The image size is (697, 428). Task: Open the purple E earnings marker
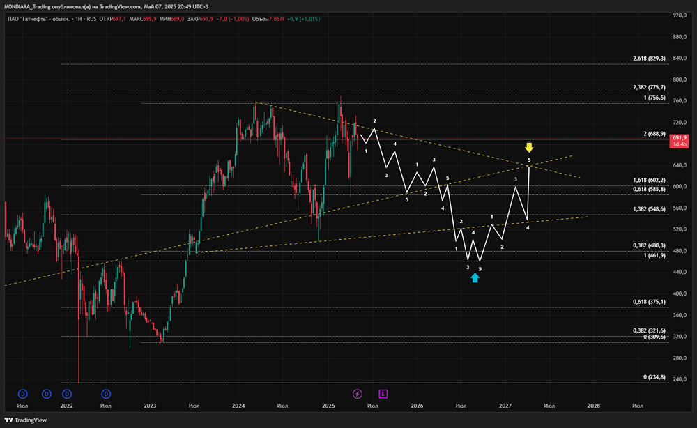(383, 393)
